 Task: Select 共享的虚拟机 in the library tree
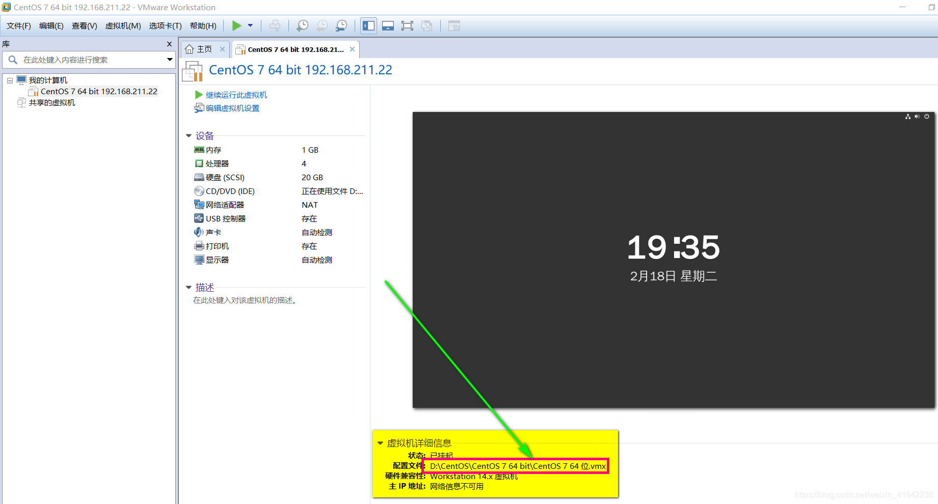click(x=52, y=102)
